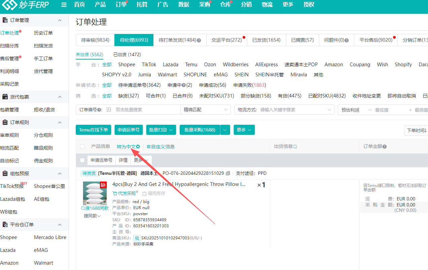Open the 仓库 top menu

225,5
